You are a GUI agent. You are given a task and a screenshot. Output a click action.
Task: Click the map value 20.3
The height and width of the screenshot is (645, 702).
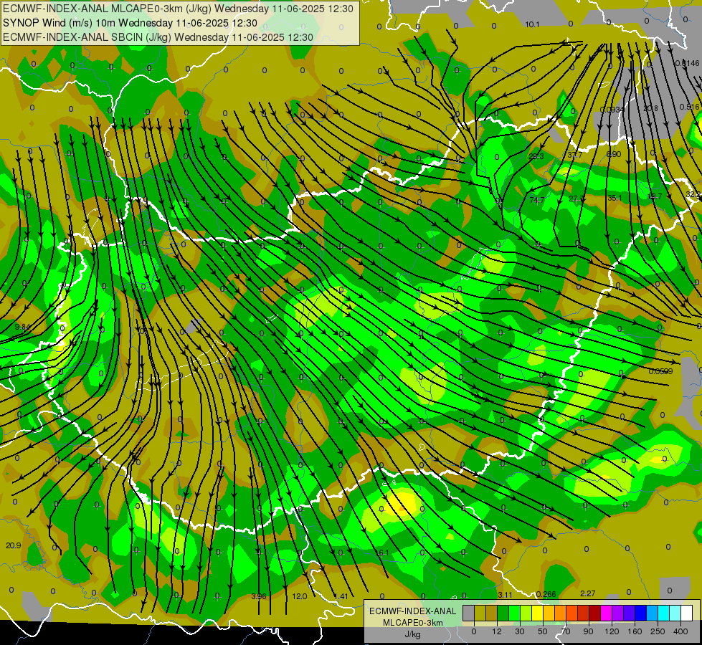[x=536, y=156]
